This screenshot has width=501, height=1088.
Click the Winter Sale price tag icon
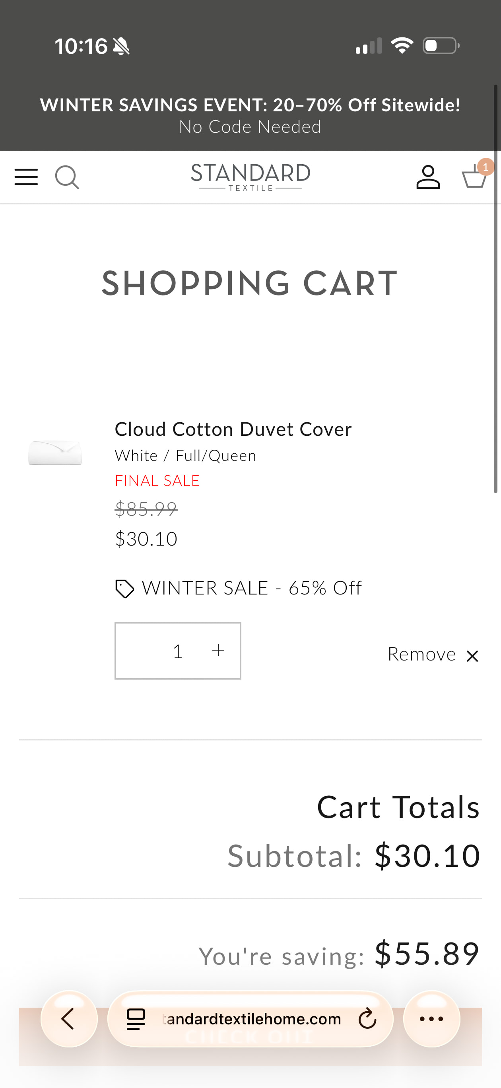coord(124,589)
